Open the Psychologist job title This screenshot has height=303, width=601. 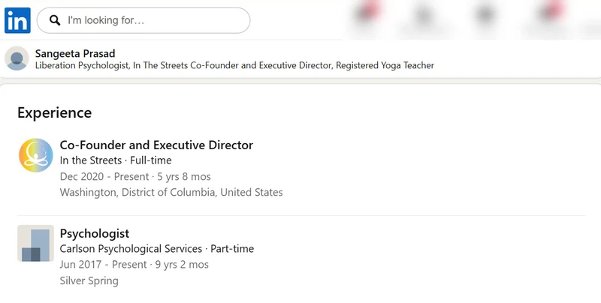coord(95,233)
